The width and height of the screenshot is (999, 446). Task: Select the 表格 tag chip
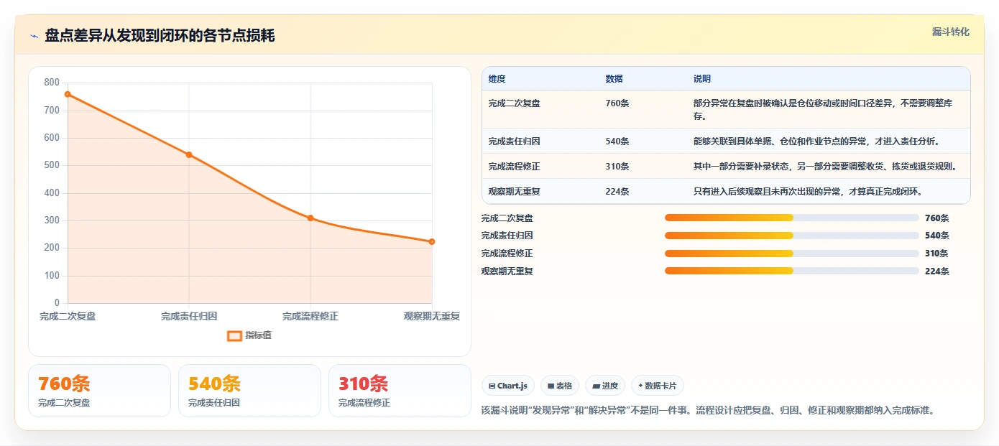tap(560, 386)
